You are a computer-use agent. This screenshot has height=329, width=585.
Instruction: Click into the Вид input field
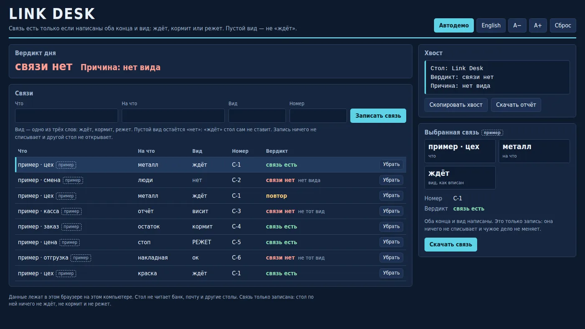[257, 116]
